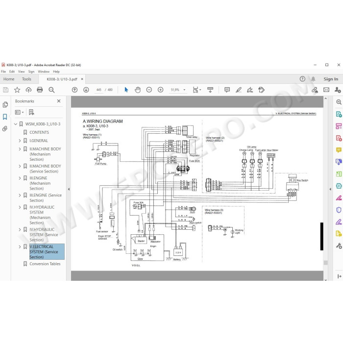Toggle the Bookmarks panel icon
This screenshot has width=343, height=343.
coord(5,117)
